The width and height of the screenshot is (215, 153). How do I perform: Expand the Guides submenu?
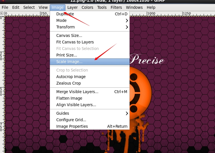click(x=90, y=114)
